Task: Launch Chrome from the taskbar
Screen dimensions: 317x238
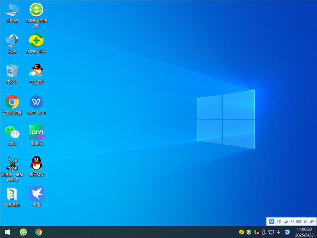Action: coord(39,232)
